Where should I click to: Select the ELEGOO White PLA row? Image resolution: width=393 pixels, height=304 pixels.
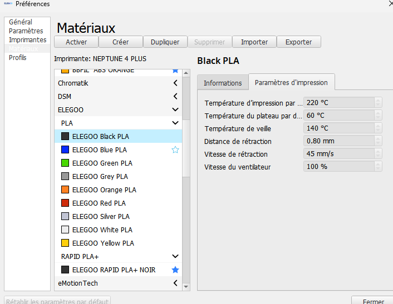[119, 230]
